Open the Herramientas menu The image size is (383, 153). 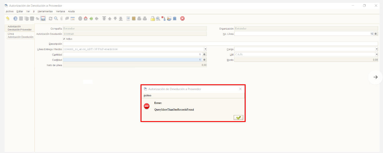point(45,11)
